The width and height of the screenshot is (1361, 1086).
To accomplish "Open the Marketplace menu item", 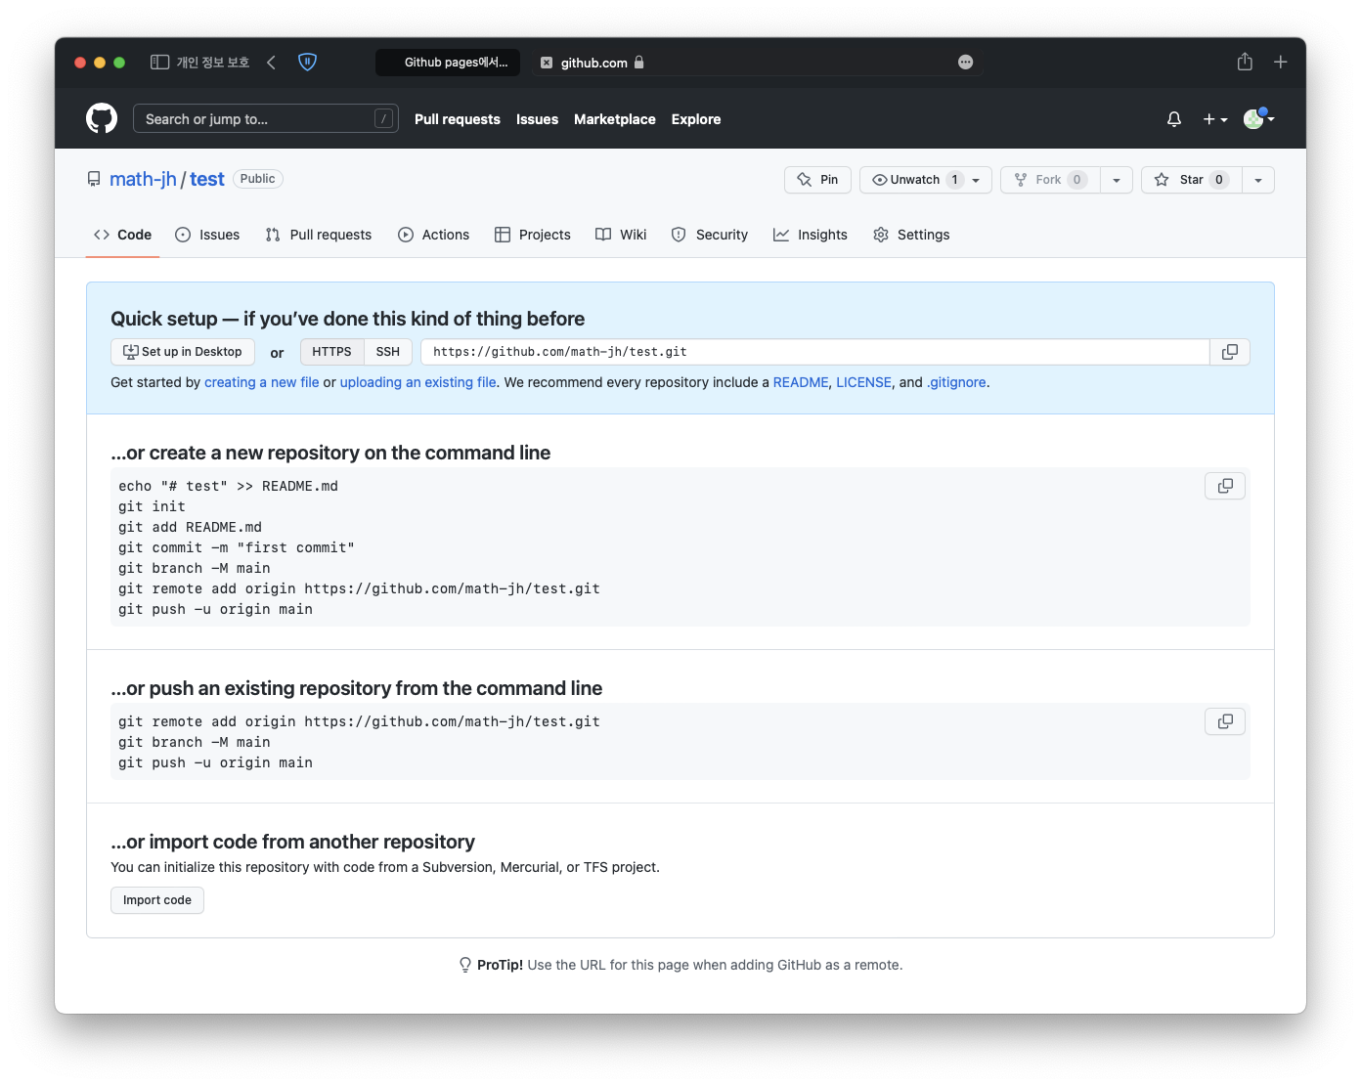I will pos(614,118).
